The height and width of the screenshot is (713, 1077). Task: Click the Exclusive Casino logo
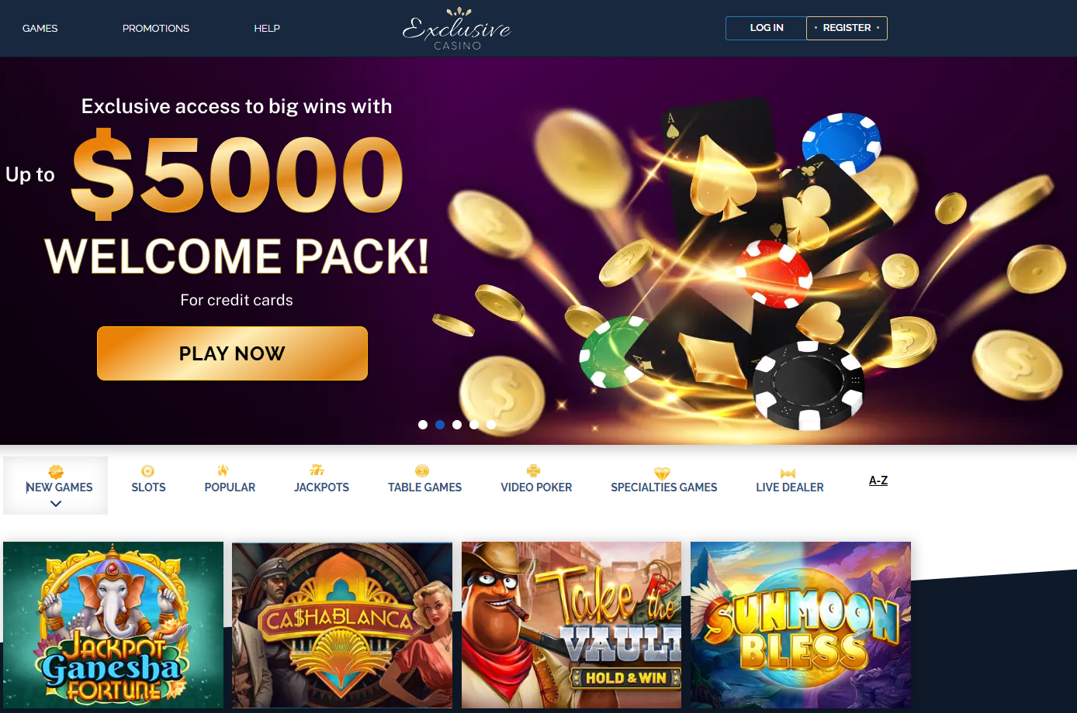pyautogui.click(x=457, y=29)
